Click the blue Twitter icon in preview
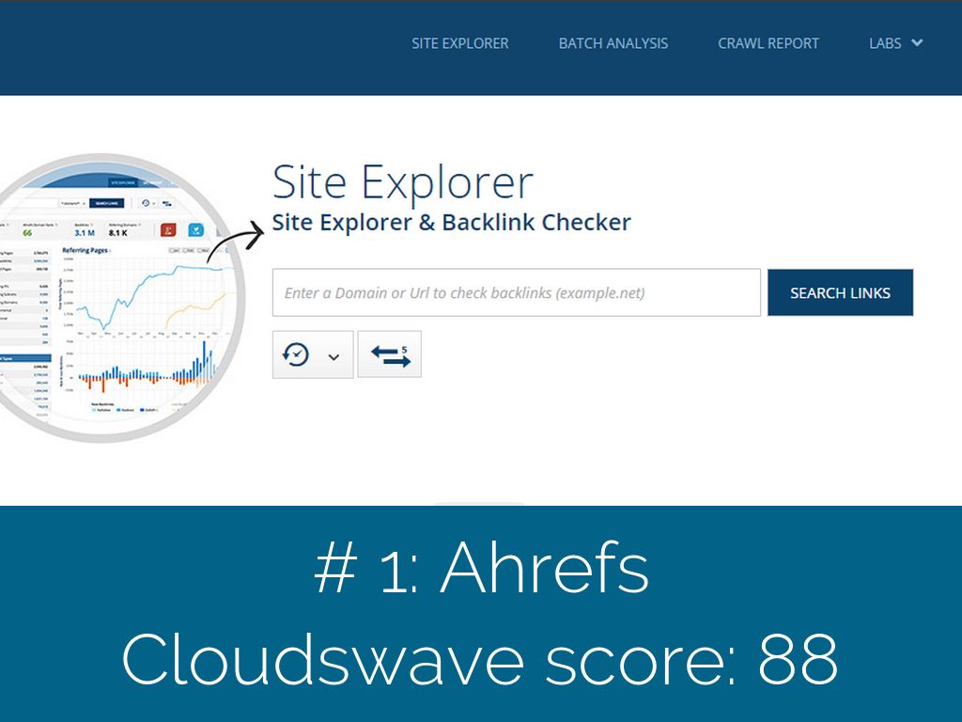The image size is (962, 722). click(x=196, y=229)
